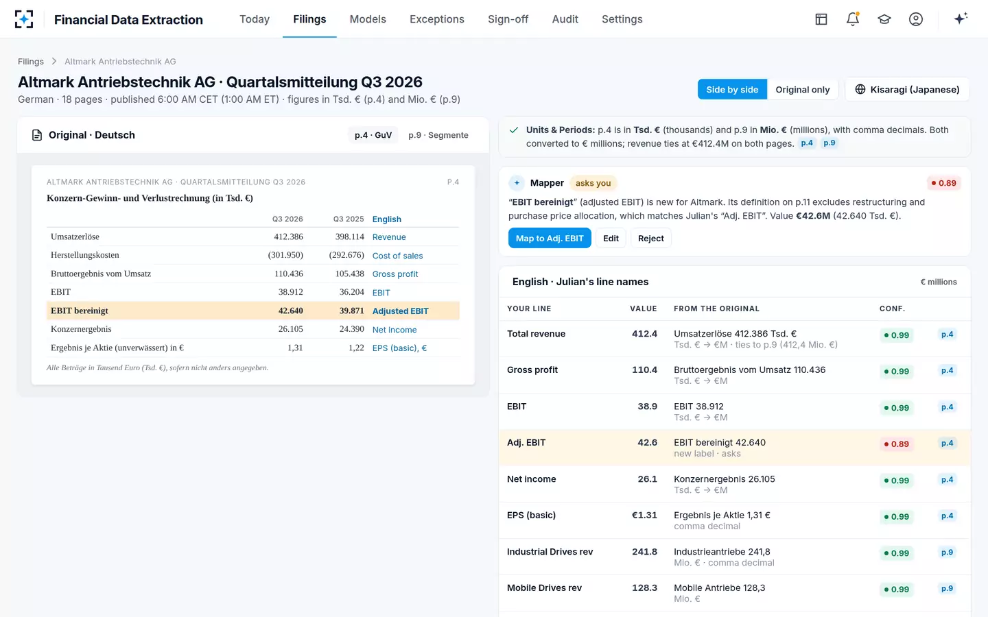Viewport: 988px width, 617px height.
Task: Open the layout panel icon
Action: point(821,19)
